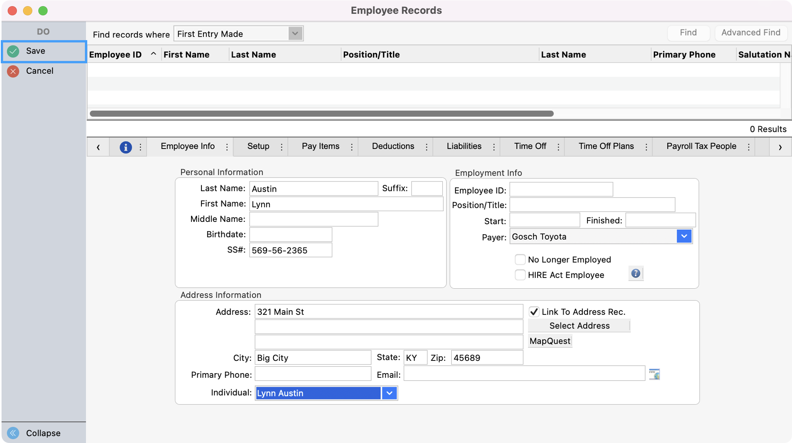Screen dimensions: 792x443
Task: Click the red Cancel X icon
Action: (13, 71)
